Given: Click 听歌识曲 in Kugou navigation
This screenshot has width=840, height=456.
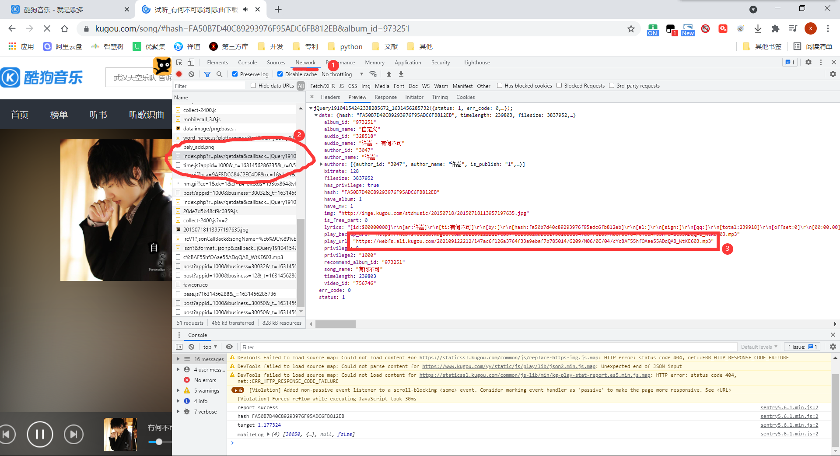Looking at the screenshot, I should point(147,115).
